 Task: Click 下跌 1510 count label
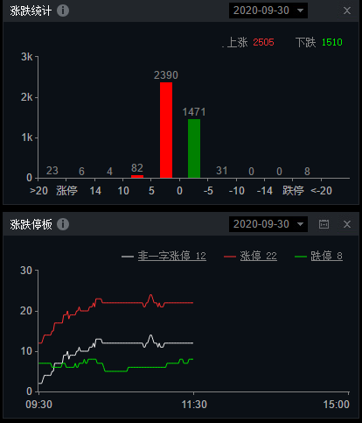pyautogui.click(x=319, y=42)
